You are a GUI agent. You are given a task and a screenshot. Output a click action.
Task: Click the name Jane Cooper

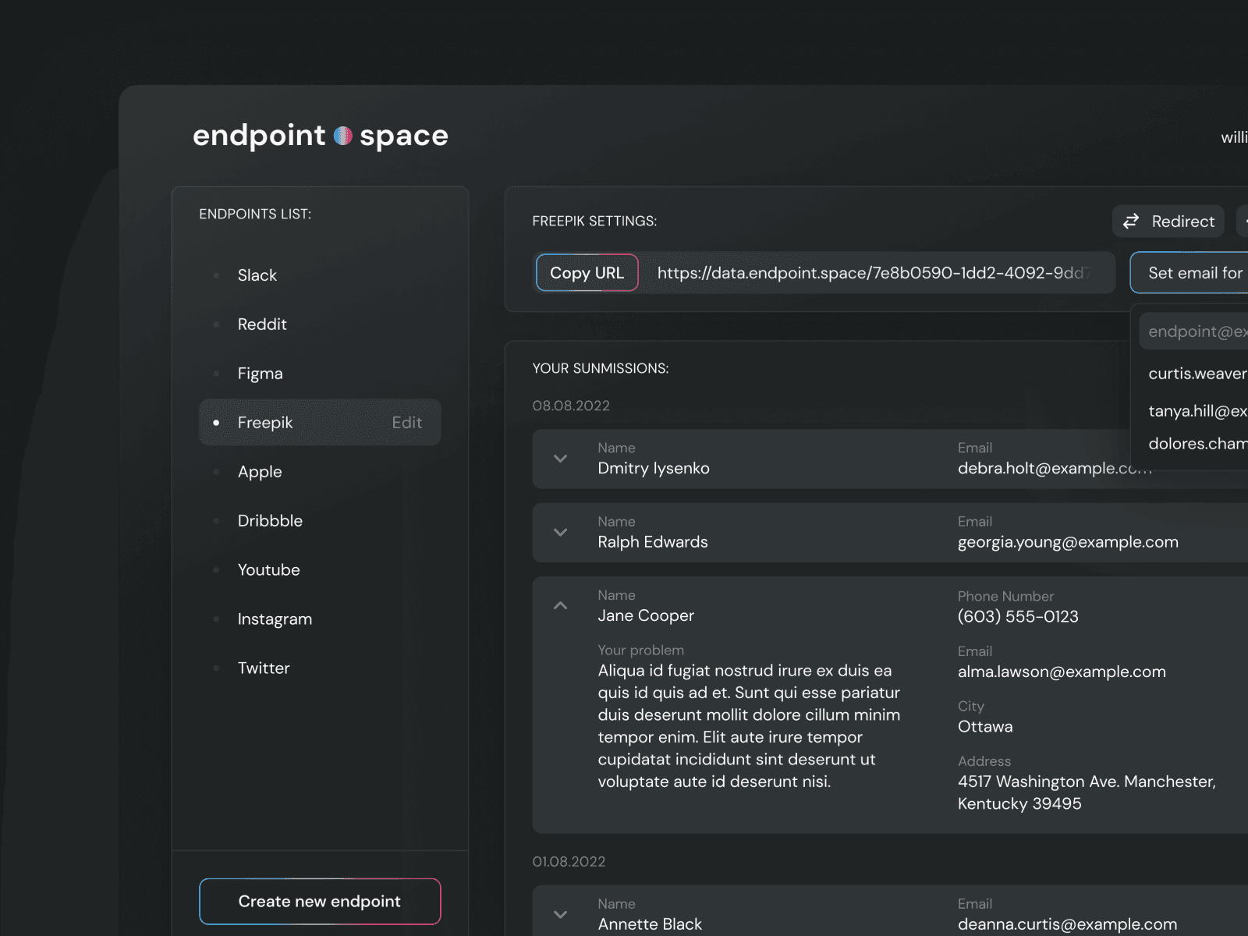pos(646,616)
